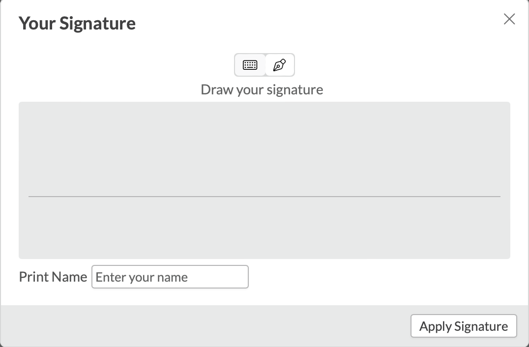529x347 pixels.
Task: Click the "Enter your name" placeholder text
Action: 142,277
